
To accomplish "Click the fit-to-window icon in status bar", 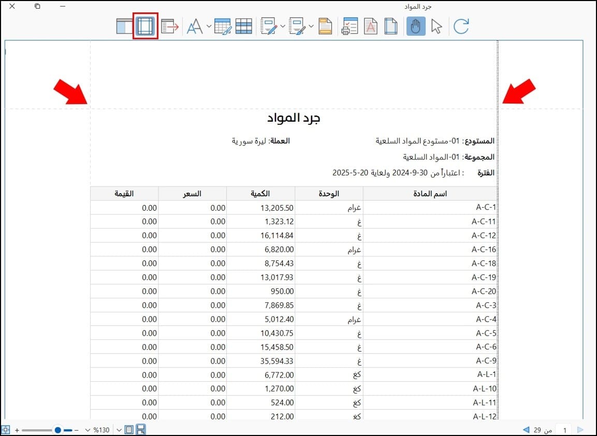I will (x=5, y=430).
